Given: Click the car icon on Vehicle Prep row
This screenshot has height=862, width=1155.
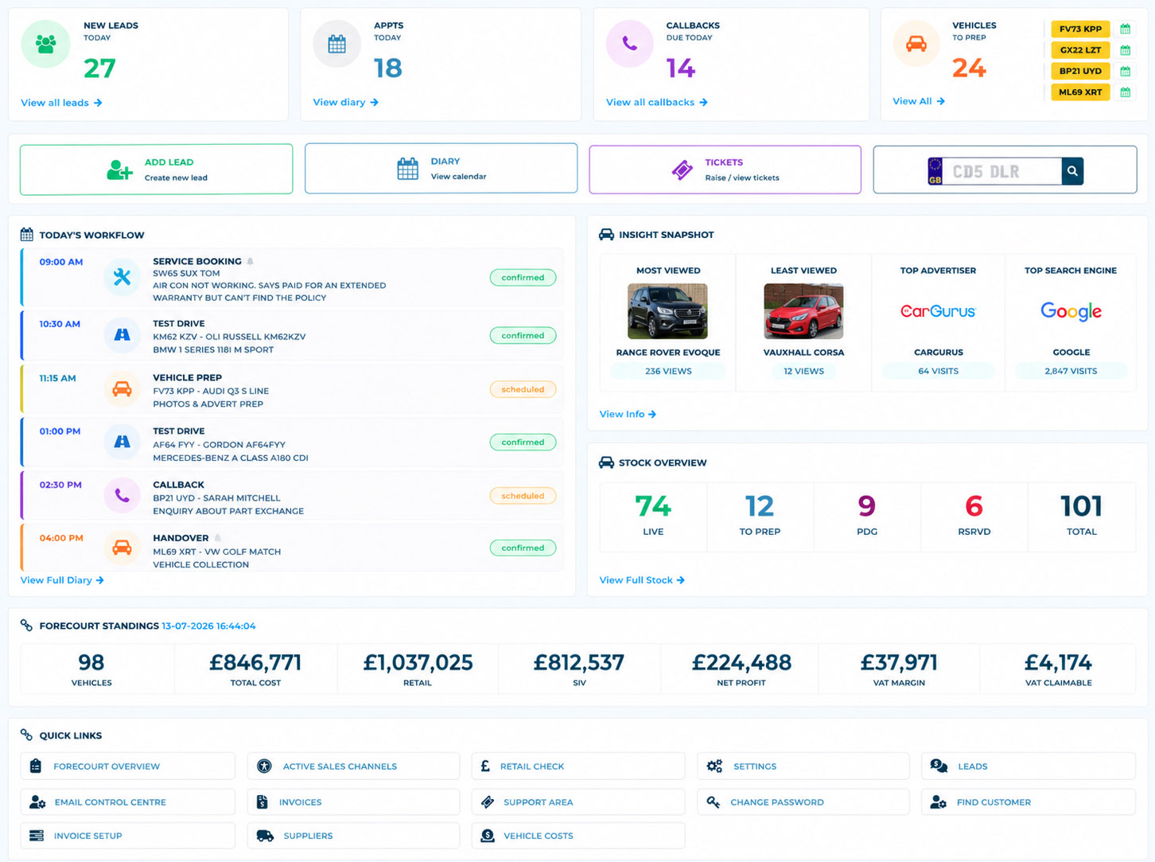Looking at the screenshot, I should click(x=122, y=389).
